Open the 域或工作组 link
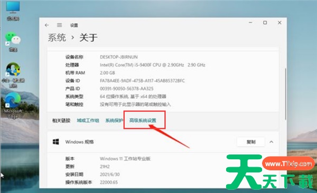The image size is (317, 193). coord(88,121)
